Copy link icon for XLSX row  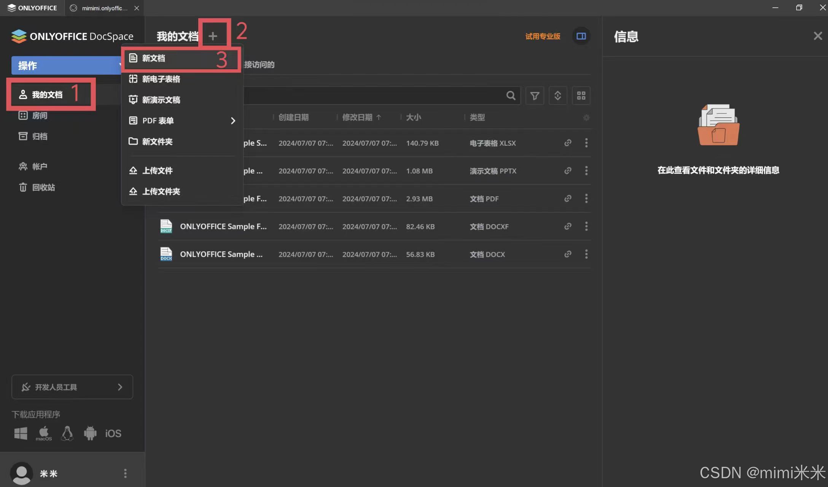[568, 143]
